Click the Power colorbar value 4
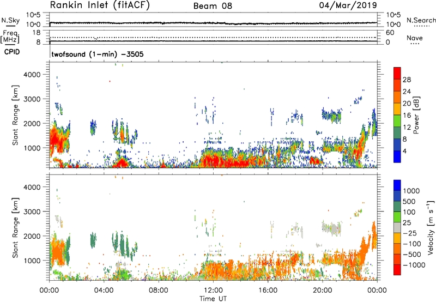Image resolution: width=436 pixels, height=302 pixels. click(x=405, y=151)
